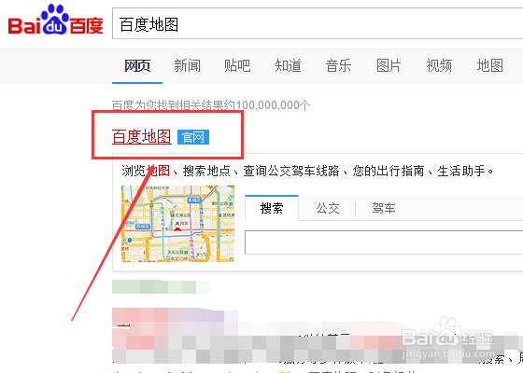Select the 公交 tab in map widget
The image size is (523, 373).
[328, 209]
